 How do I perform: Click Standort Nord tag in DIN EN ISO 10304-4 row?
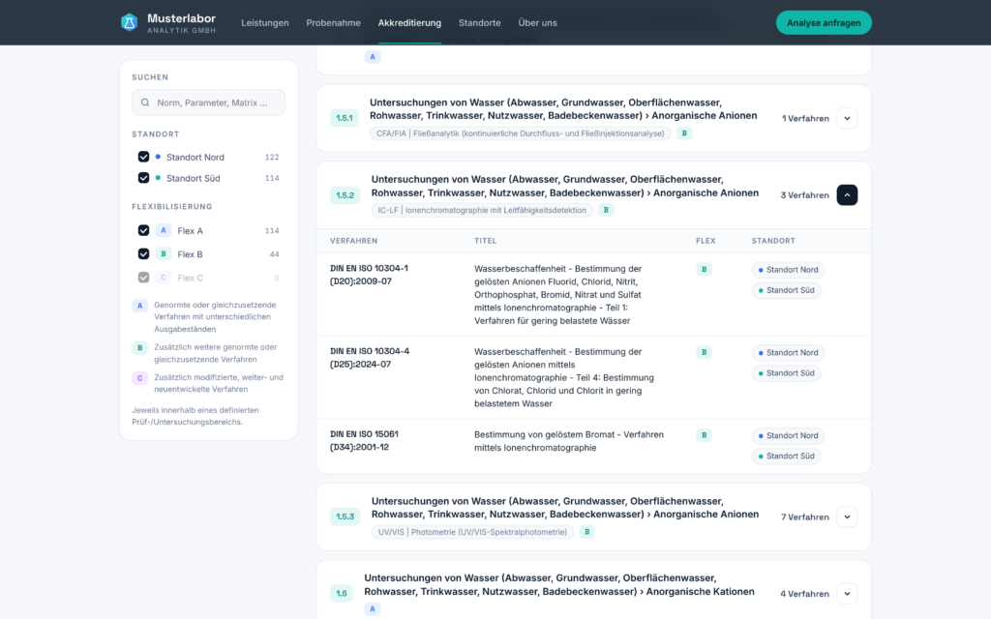coord(788,352)
